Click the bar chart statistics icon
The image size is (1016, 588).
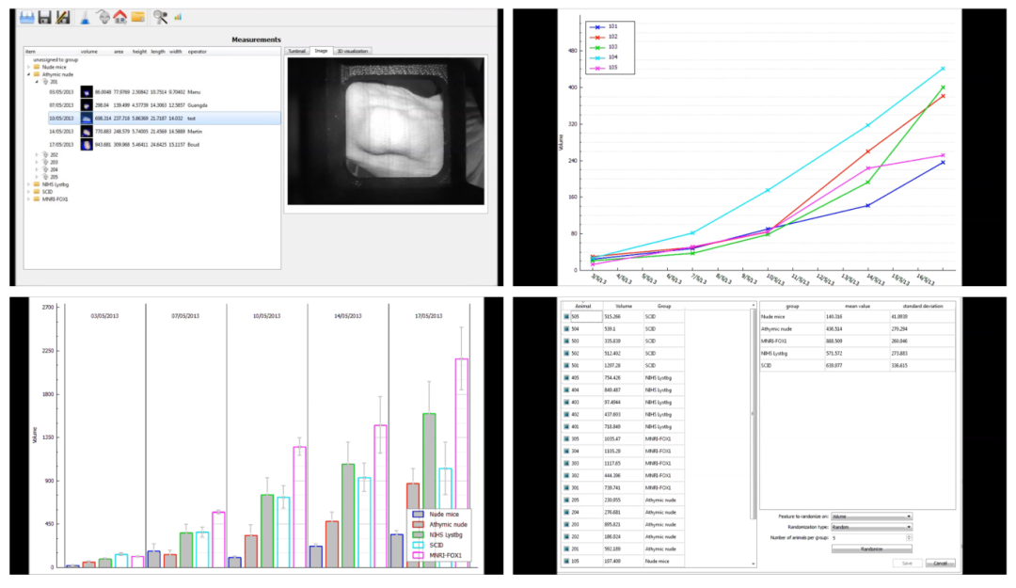[x=178, y=17]
